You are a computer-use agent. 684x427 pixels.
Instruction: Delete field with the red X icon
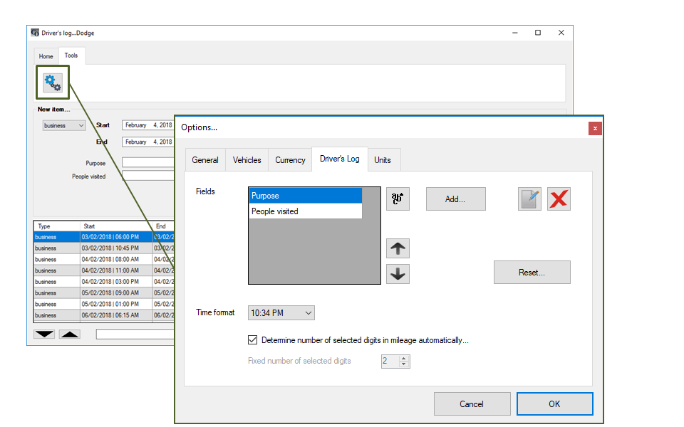pos(559,199)
